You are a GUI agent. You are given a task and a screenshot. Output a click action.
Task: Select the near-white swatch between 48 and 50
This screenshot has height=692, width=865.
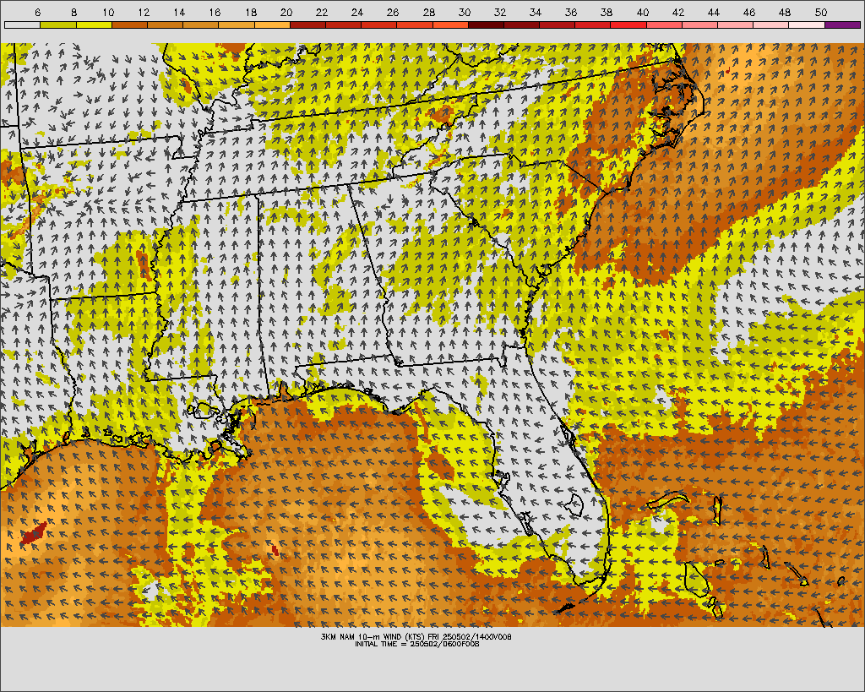pyautogui.click(x=807, y=25)
